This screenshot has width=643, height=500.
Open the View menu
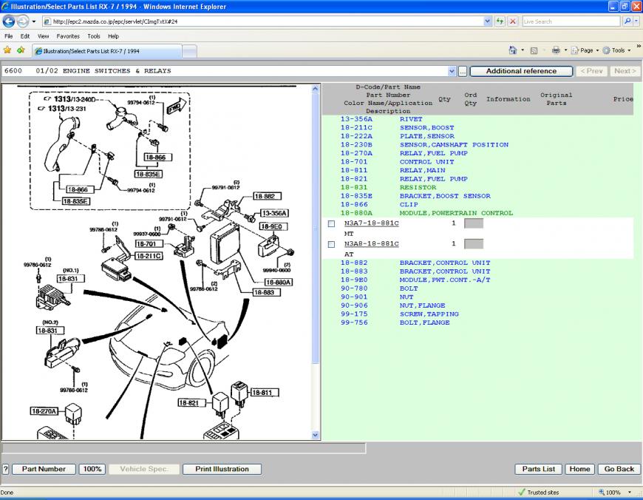pos(44,36)
